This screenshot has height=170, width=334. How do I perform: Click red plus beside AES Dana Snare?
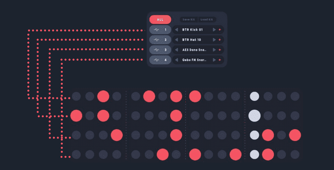[220, 50]
